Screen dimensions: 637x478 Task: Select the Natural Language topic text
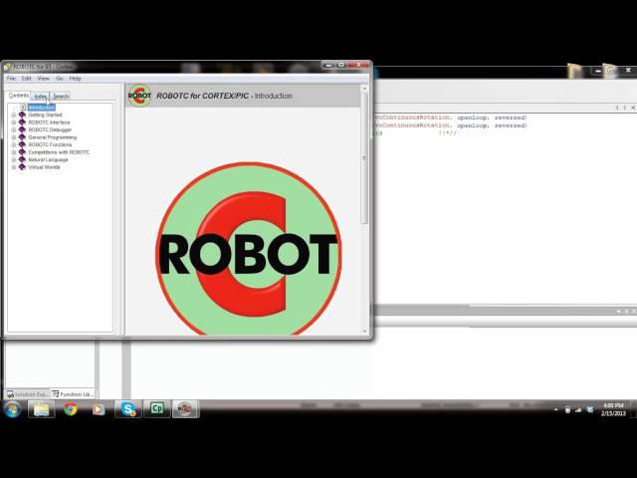pos(49,159)
